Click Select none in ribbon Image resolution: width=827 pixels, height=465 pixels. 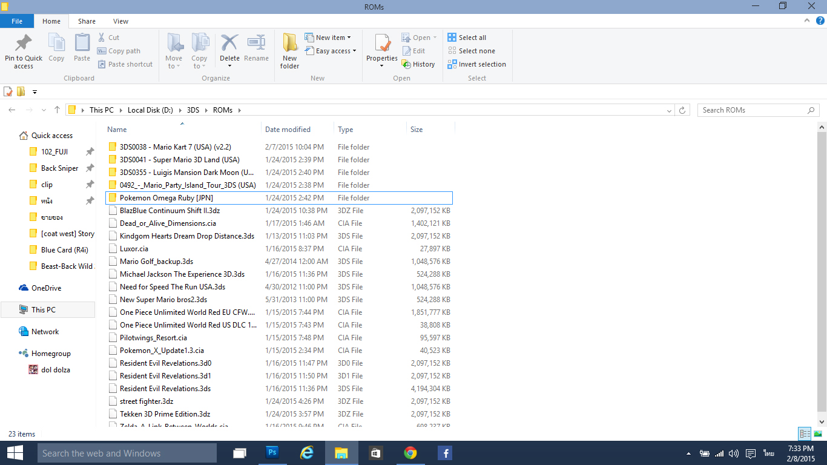pos(471,51)
